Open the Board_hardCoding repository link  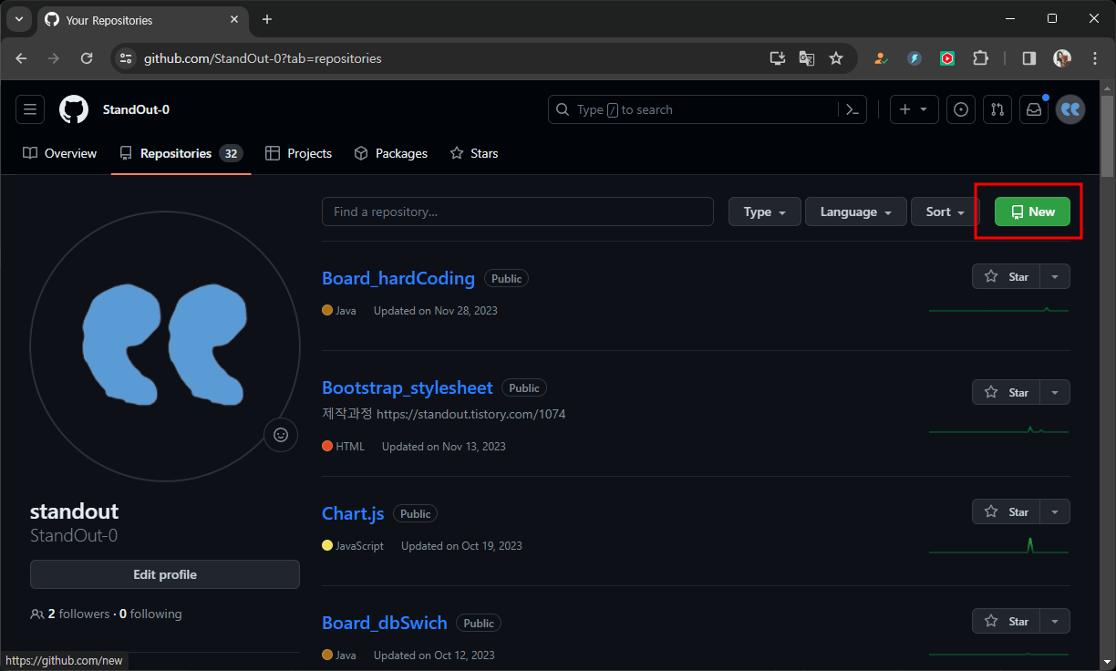click(398, 278)
